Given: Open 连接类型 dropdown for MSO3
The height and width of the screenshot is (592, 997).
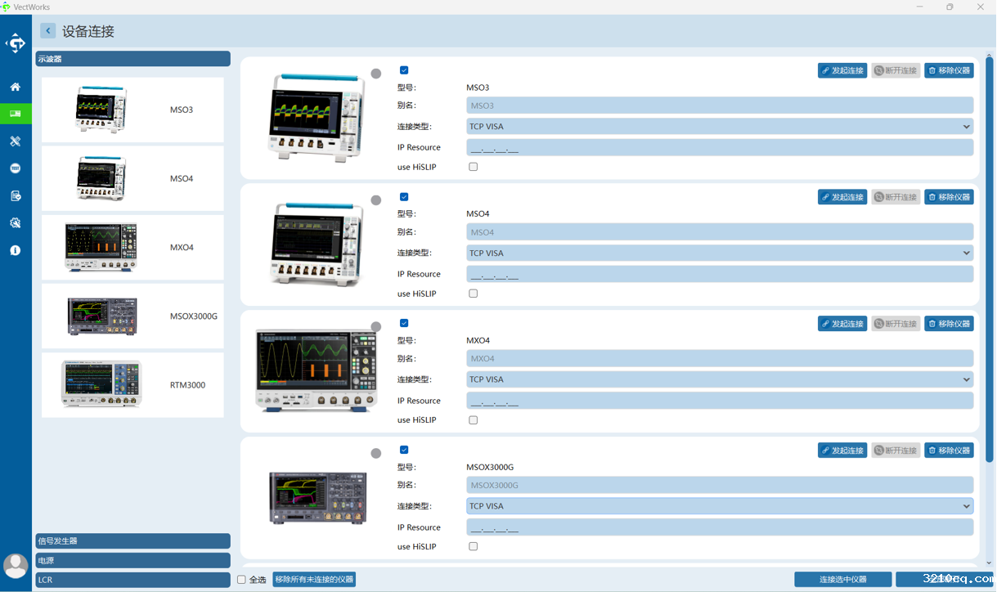Looking at the screenshot, I should 719,127.
